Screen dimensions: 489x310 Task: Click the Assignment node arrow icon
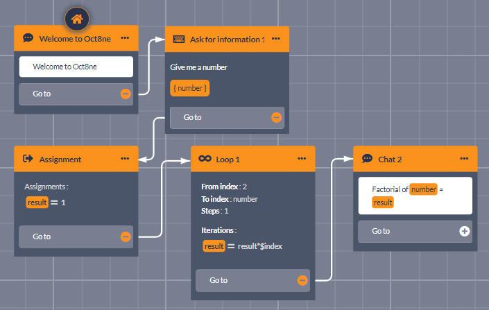[x=28, y=159]
